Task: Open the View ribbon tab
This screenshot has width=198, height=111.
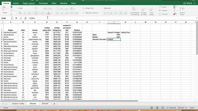Action: pyautogui.click(x=73, y=3)
